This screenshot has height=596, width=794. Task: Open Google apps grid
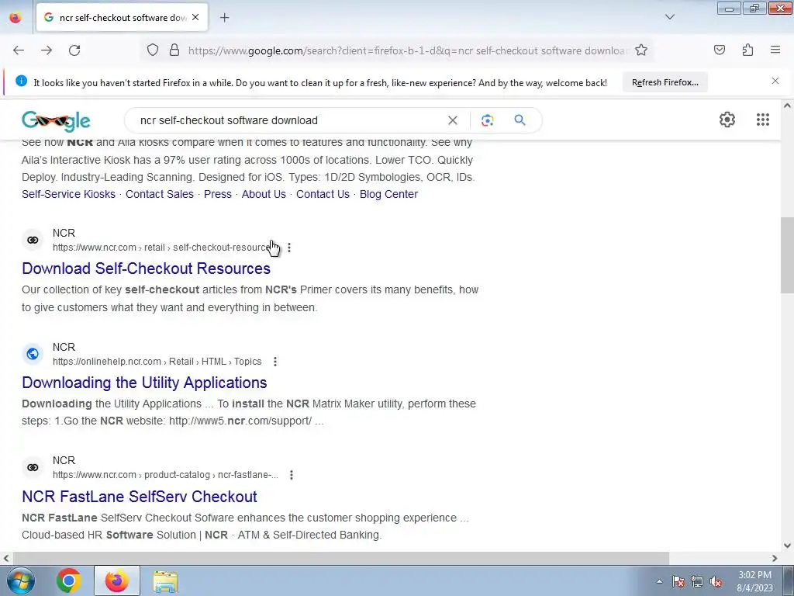pos(763,120)
